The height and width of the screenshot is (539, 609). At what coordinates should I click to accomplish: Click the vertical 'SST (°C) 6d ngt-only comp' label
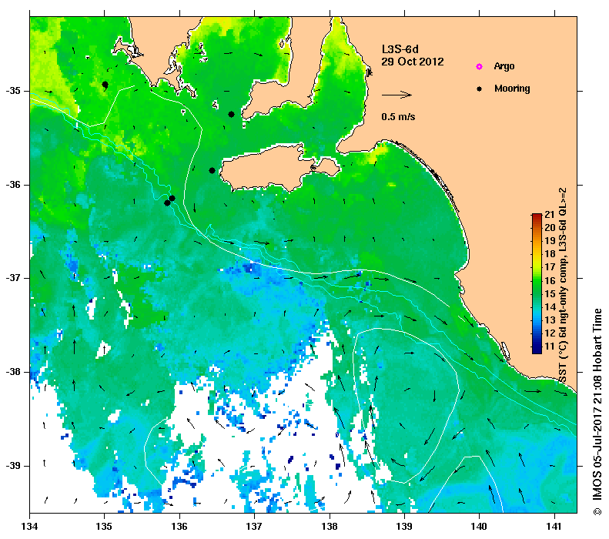pyautogui.click(x=563, y=286)
